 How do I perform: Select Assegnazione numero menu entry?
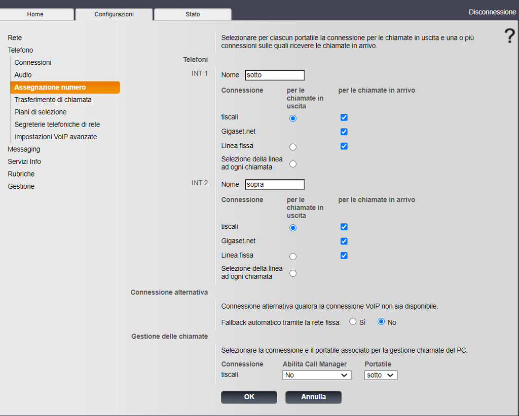pyautogui.click(x=65, y=87)
